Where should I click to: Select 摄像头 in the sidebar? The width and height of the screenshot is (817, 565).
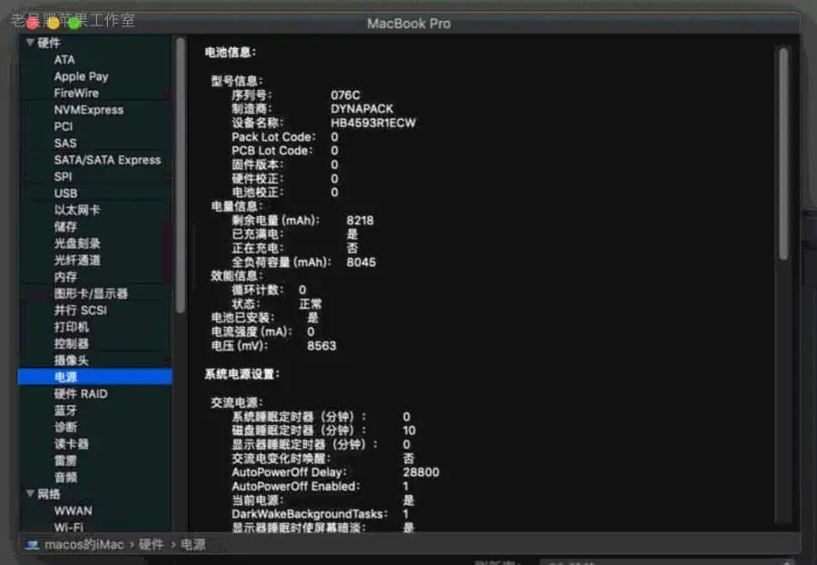pyautogui.click(x=72, y=360)
